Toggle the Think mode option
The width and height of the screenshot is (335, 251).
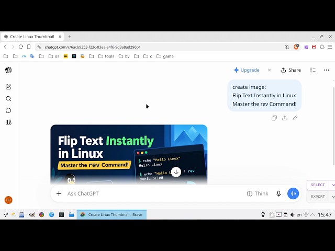pos(258,193)
